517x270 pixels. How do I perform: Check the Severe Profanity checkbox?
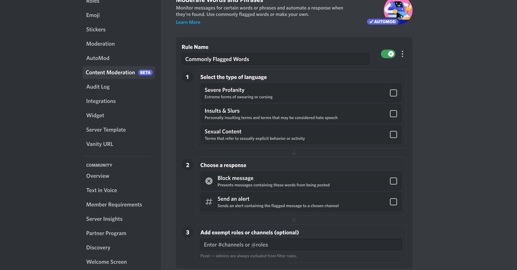(x=393, y=93)
